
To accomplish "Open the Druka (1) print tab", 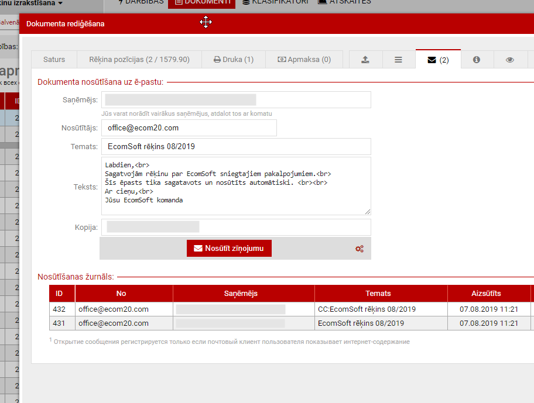I will pos(233,60).
